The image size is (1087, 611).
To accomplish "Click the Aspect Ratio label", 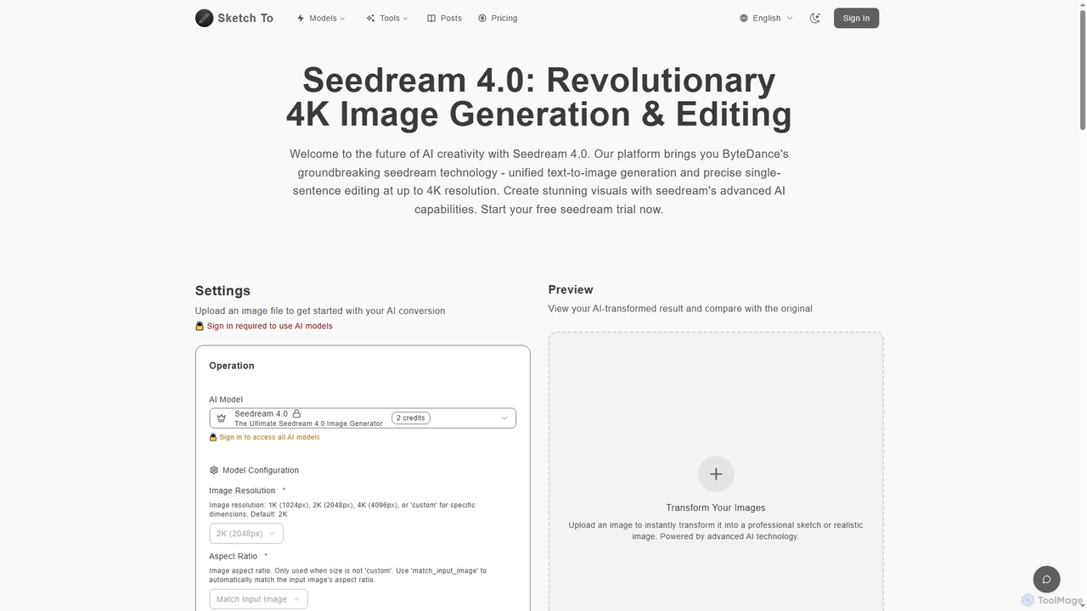I will [233, 556].
